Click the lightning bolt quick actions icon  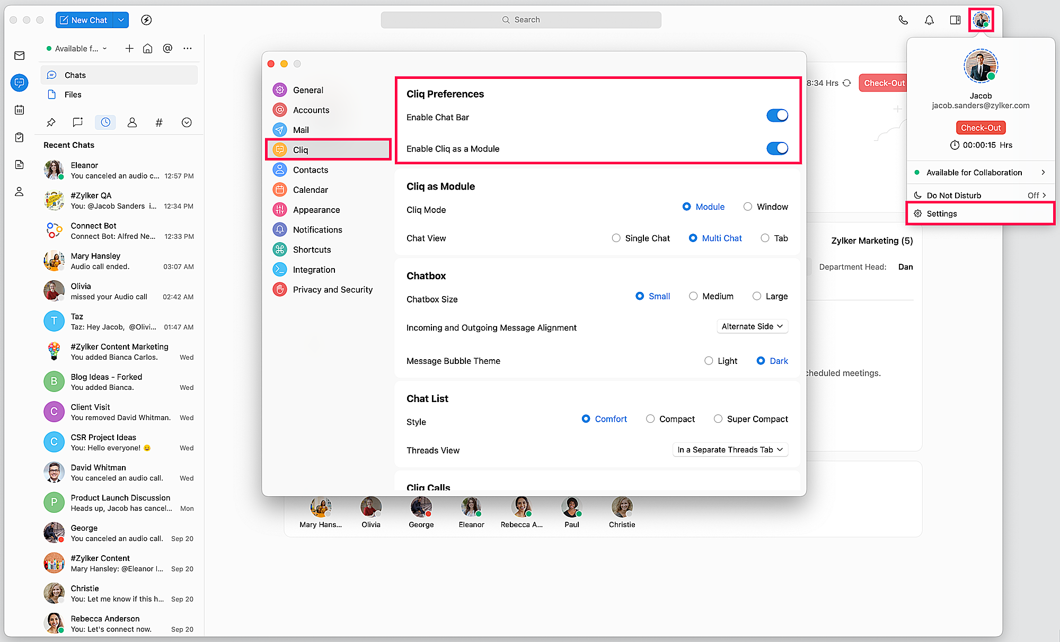click(146, 20)
